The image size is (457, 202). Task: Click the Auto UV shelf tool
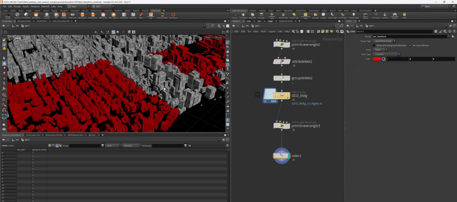click(x=17, y=15)
